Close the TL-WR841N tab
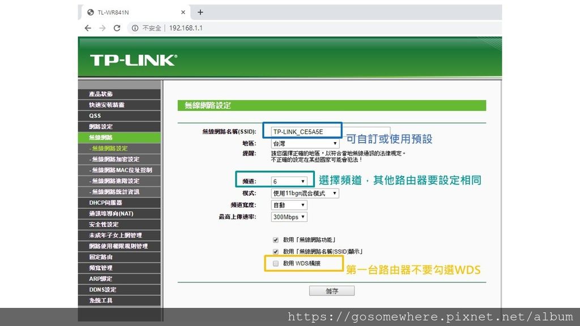 tap(183, 12)
